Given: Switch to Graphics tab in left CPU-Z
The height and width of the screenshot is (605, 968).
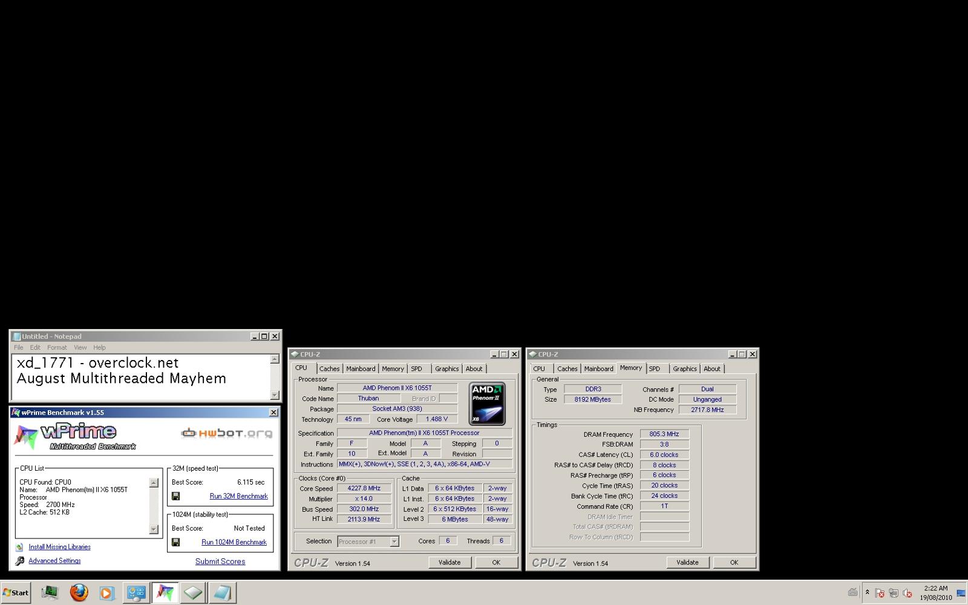Looking at the screenshot, I should coord(446,368).
